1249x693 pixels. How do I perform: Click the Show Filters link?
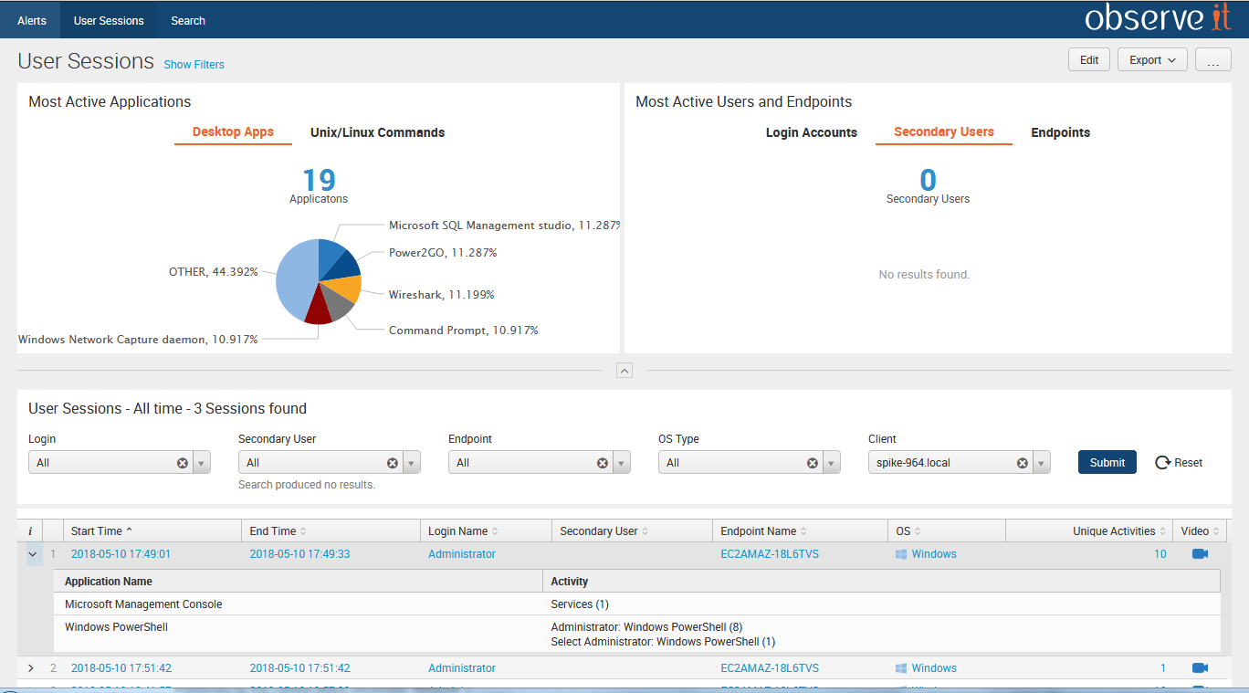194,65
